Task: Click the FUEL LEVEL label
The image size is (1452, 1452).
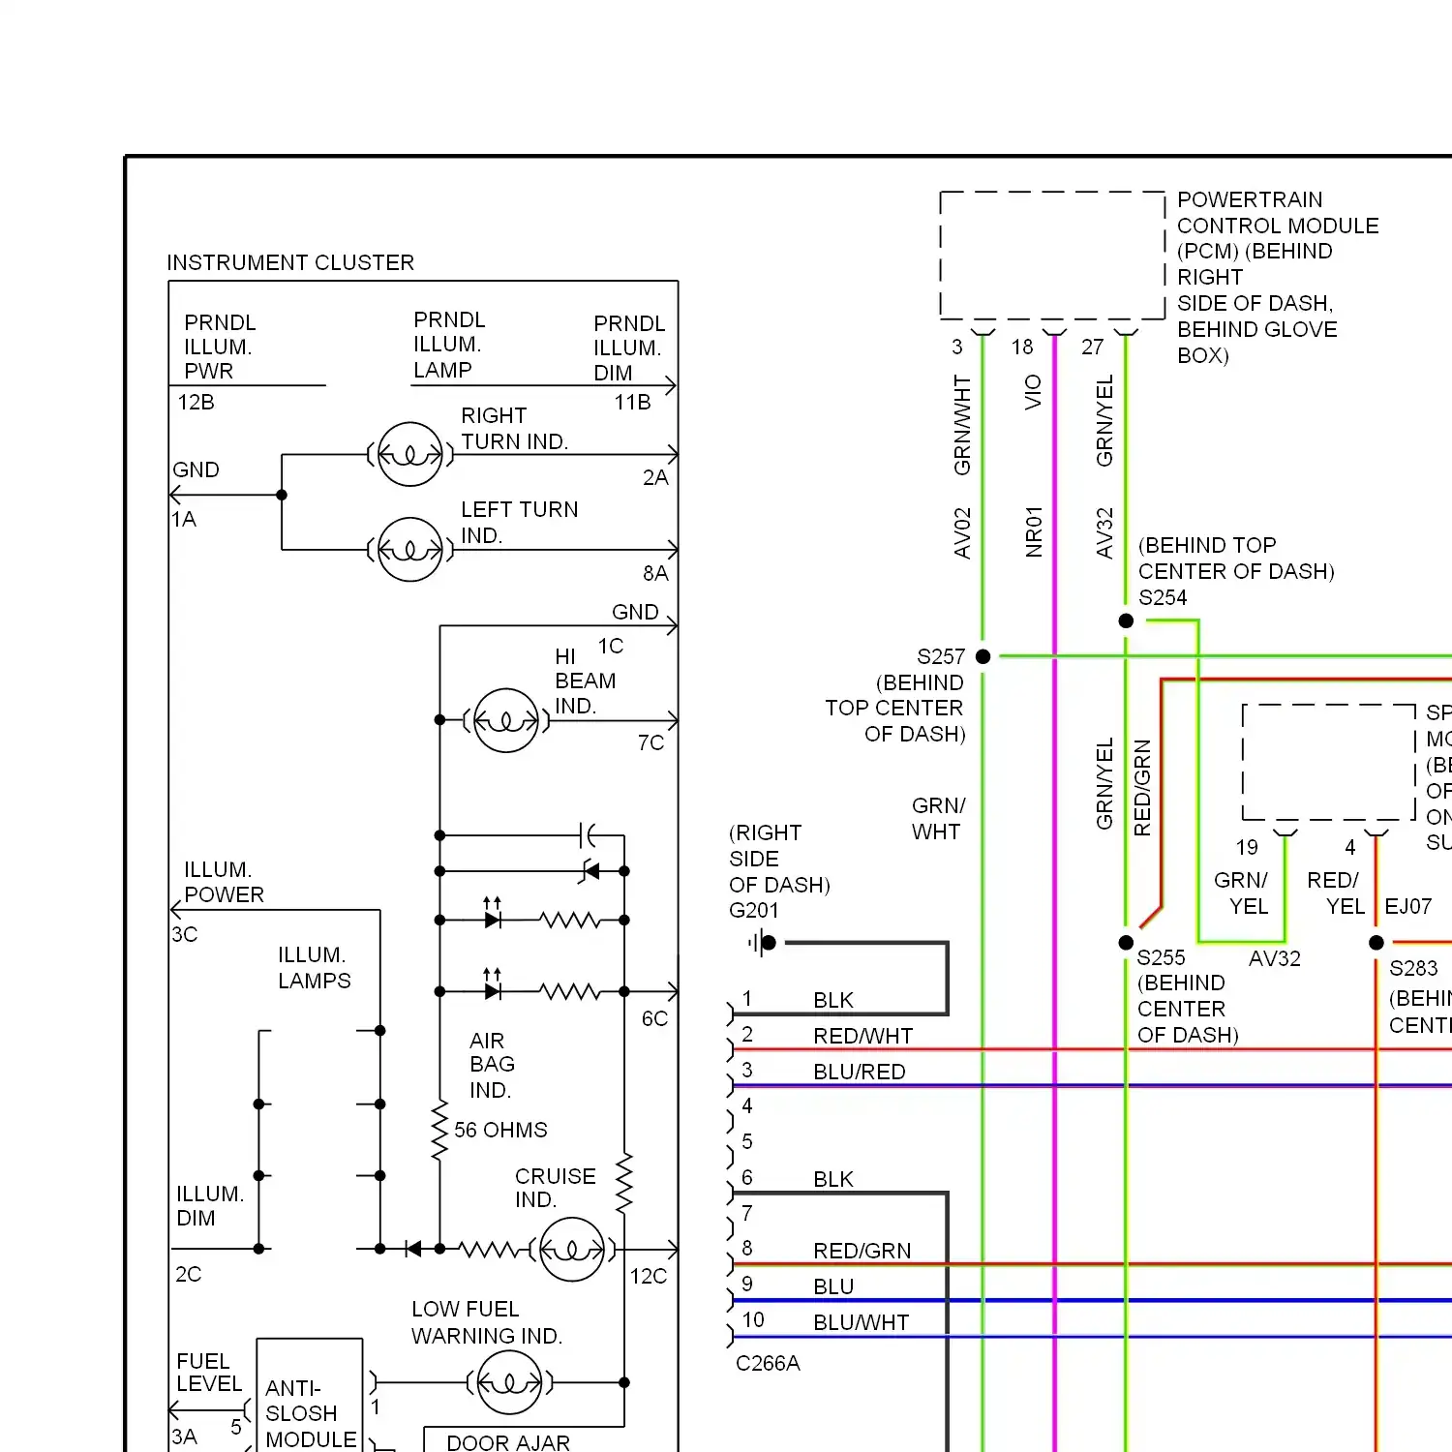Action: pos(209,1373)
